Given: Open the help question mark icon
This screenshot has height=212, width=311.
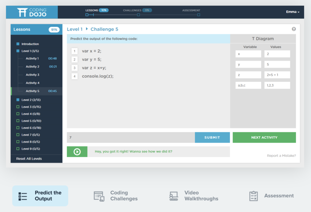Looking at the screenshot, I should pyautogui.click(x=294, y=29).
